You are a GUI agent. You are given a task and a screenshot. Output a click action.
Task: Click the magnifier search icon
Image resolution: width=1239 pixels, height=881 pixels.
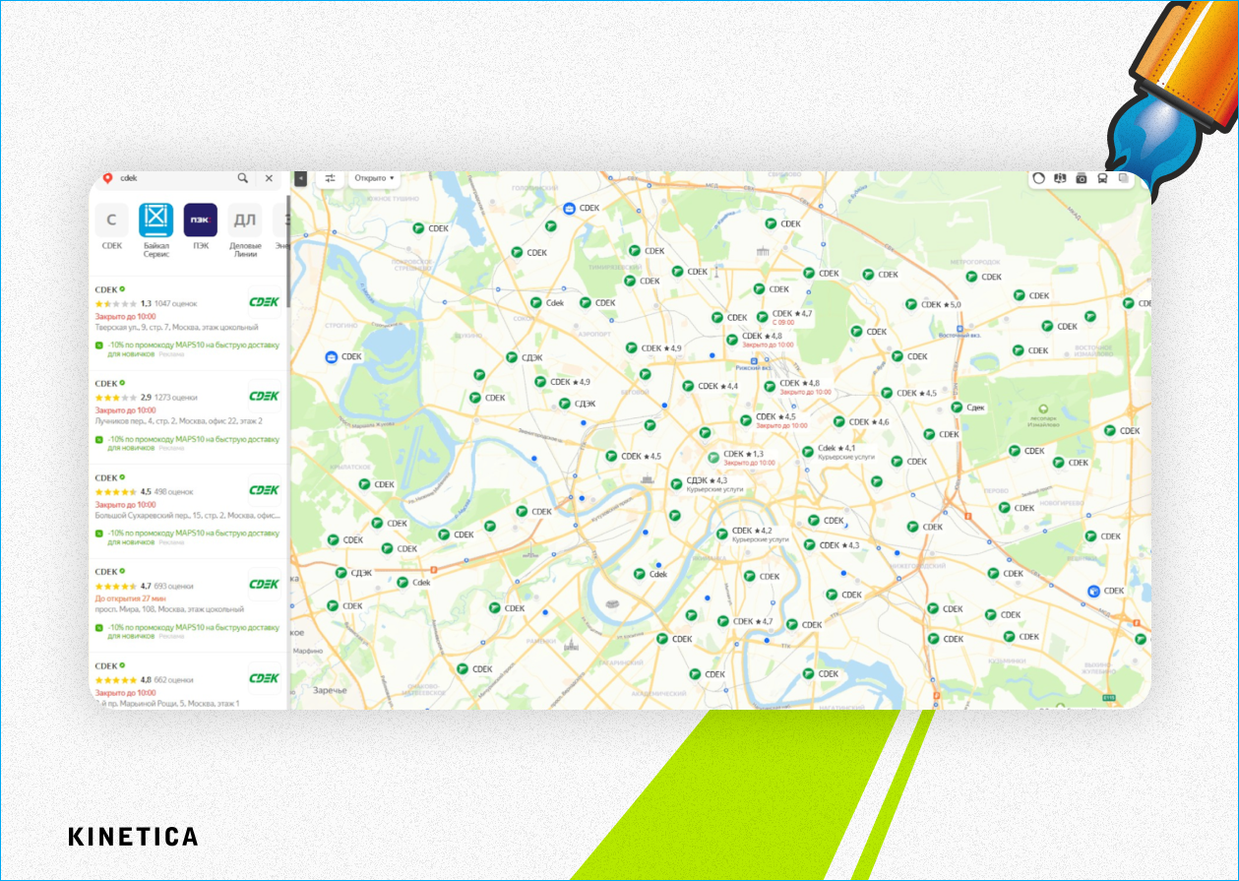(x=243, y=178)
